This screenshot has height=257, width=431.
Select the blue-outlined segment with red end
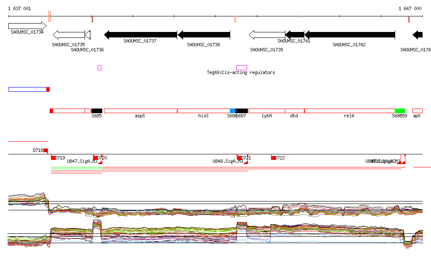point(29,89)
